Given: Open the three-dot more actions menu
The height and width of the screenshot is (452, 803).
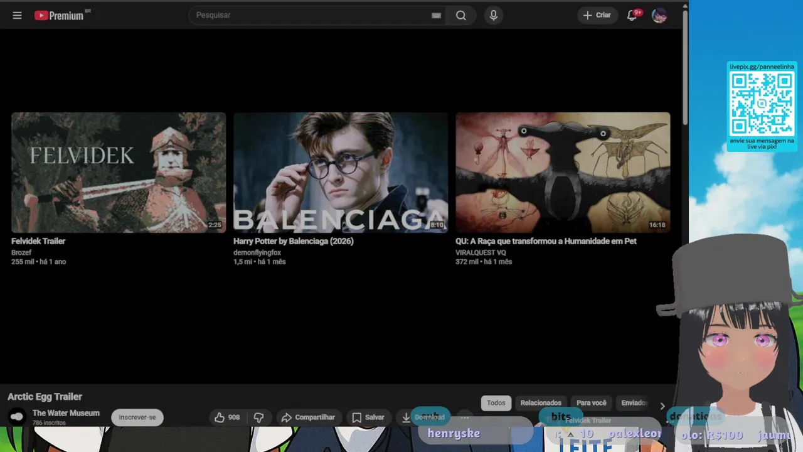Looking at the screenshot, I should (465, 417).
